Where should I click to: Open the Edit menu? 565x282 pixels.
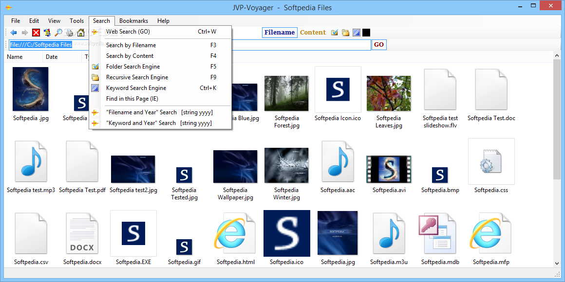(34, 21)
